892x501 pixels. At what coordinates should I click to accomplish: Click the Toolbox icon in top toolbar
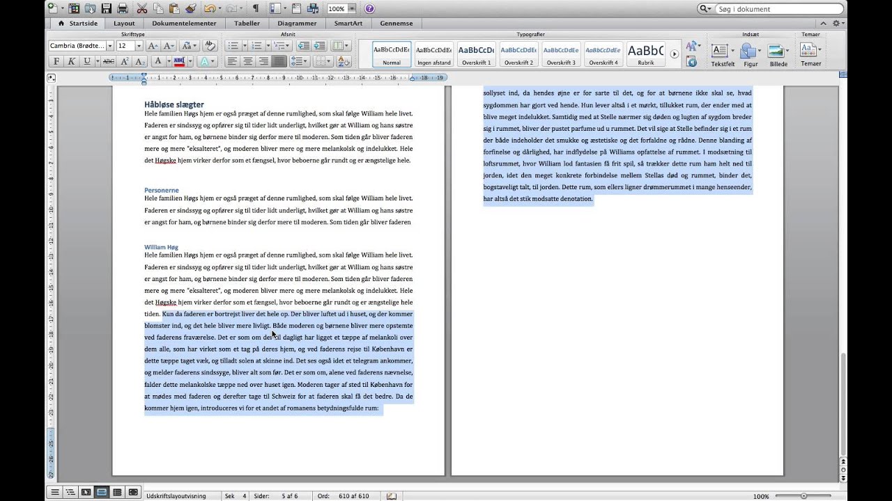coord(295,8)
